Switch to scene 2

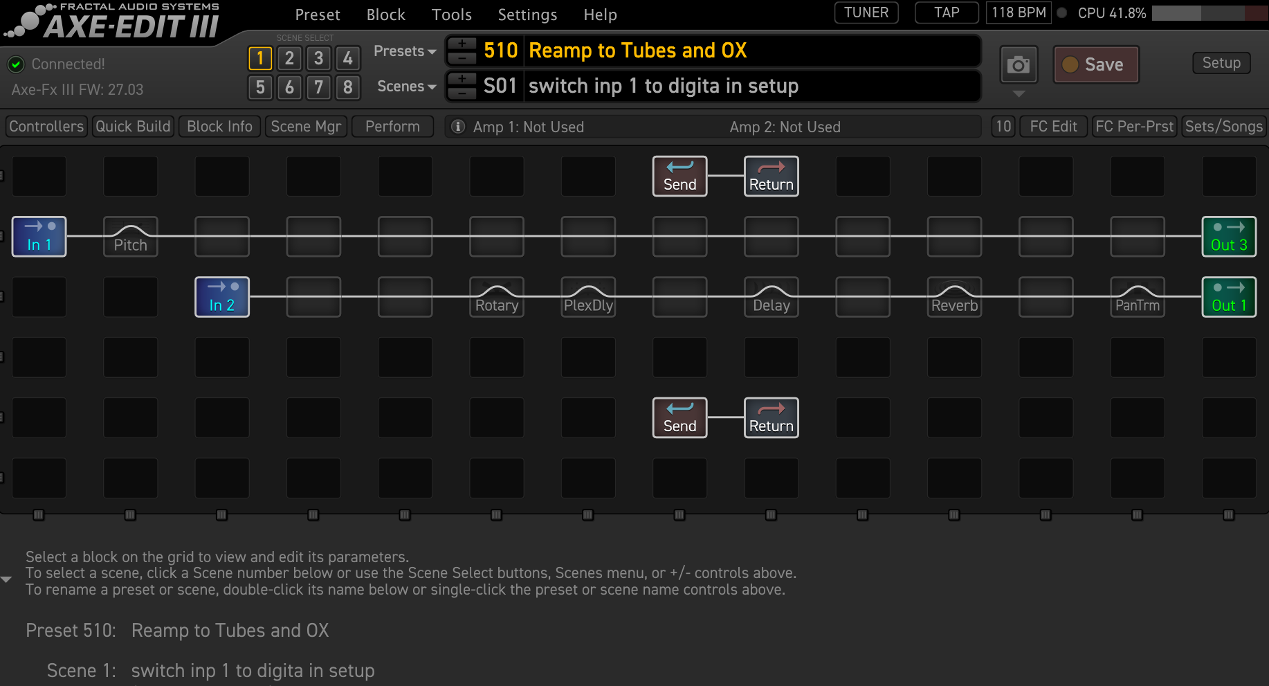point(289,59)
